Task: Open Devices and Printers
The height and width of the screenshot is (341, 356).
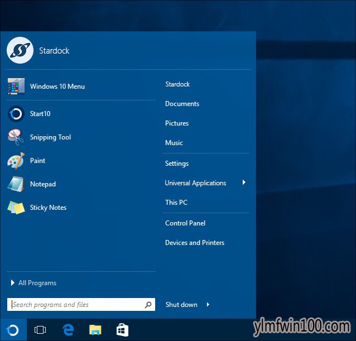Action: coord(195,243)
